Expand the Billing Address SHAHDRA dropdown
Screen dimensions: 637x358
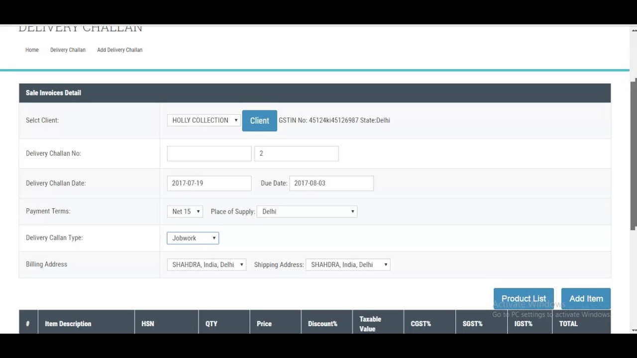(207, 265)
